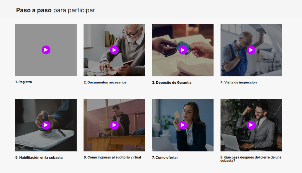This screenshot has width=302, height=173.
Task: Click the 'Paso a paso para participar' heading
Action: coord(55,10)
